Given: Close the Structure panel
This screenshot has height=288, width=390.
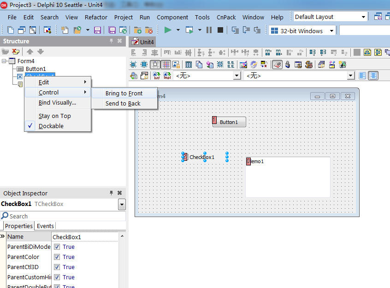Looking at the screenshot, I should pos(120,41).
